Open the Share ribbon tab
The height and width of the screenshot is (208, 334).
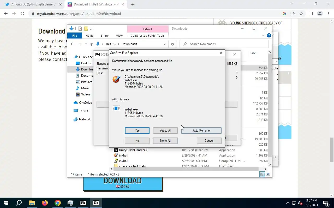click(105, 36)
